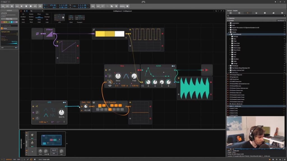
Task: Click the Show Help button
Action: coord(9,19)
